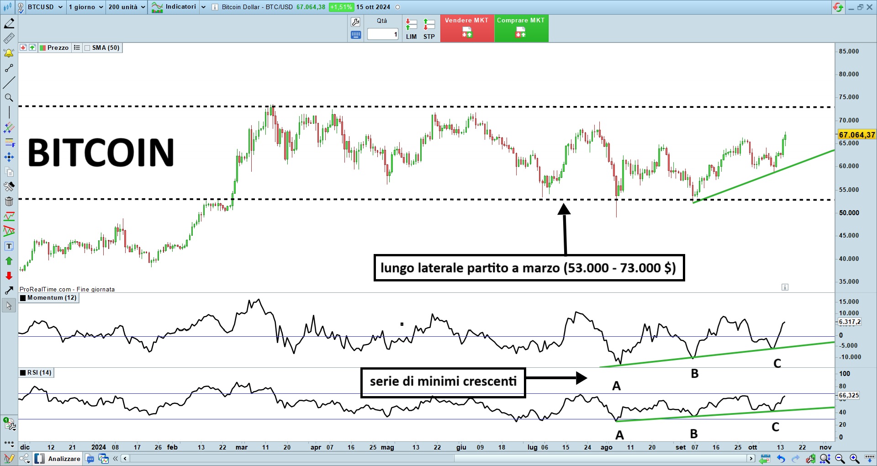Image resolution: width=877 pixels, height=466 pixels.
Task: Select the segment drawing tool
Action: pyautogui.click(x=9, y=68)
